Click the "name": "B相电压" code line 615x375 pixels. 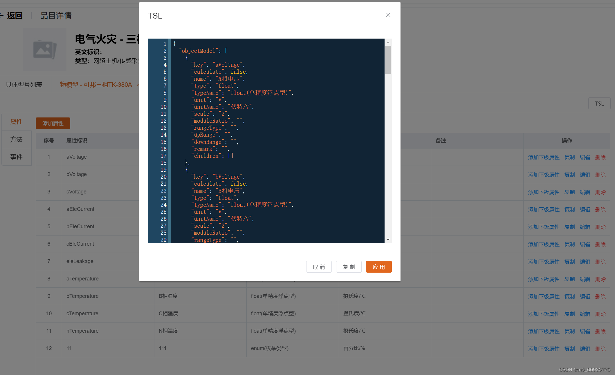tap(218, 191)
